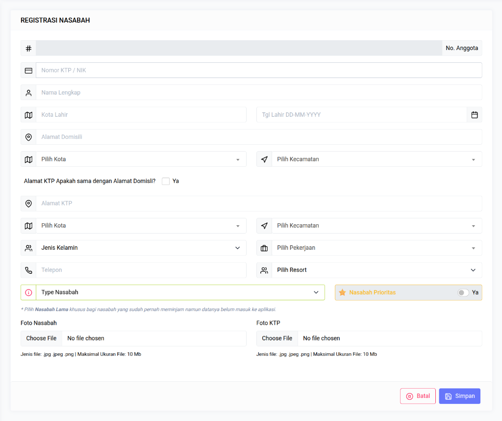The height and width of the screenshot is (421, 502).
Task: Open the Jenis Kelamin dropdown
Action: tap(141, 248)
